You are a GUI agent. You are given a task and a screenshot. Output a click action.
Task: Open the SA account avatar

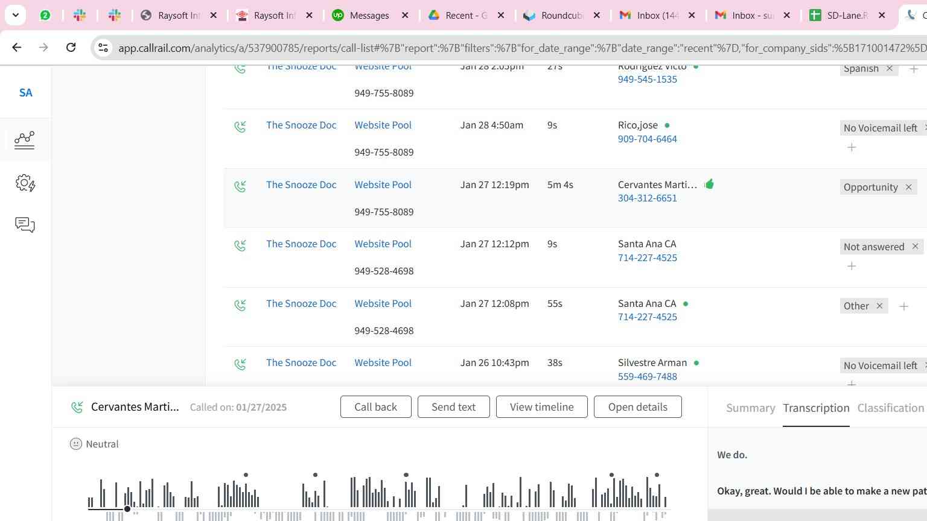pos(25,93)
